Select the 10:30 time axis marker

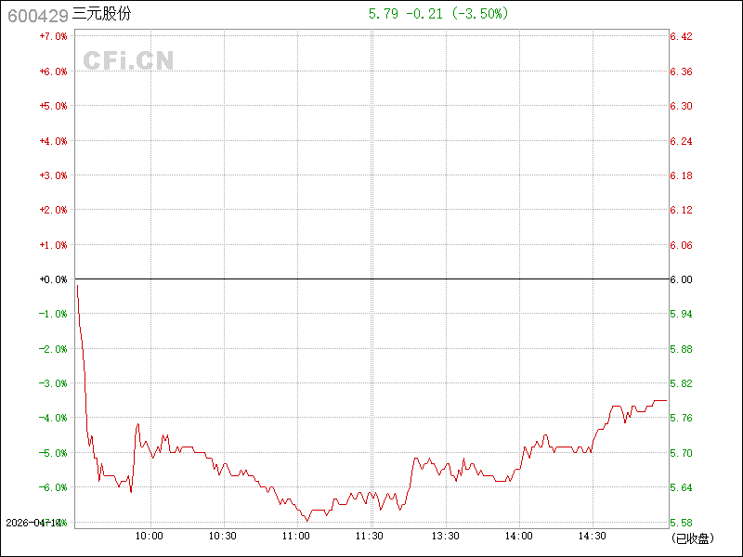coord(223,536)
